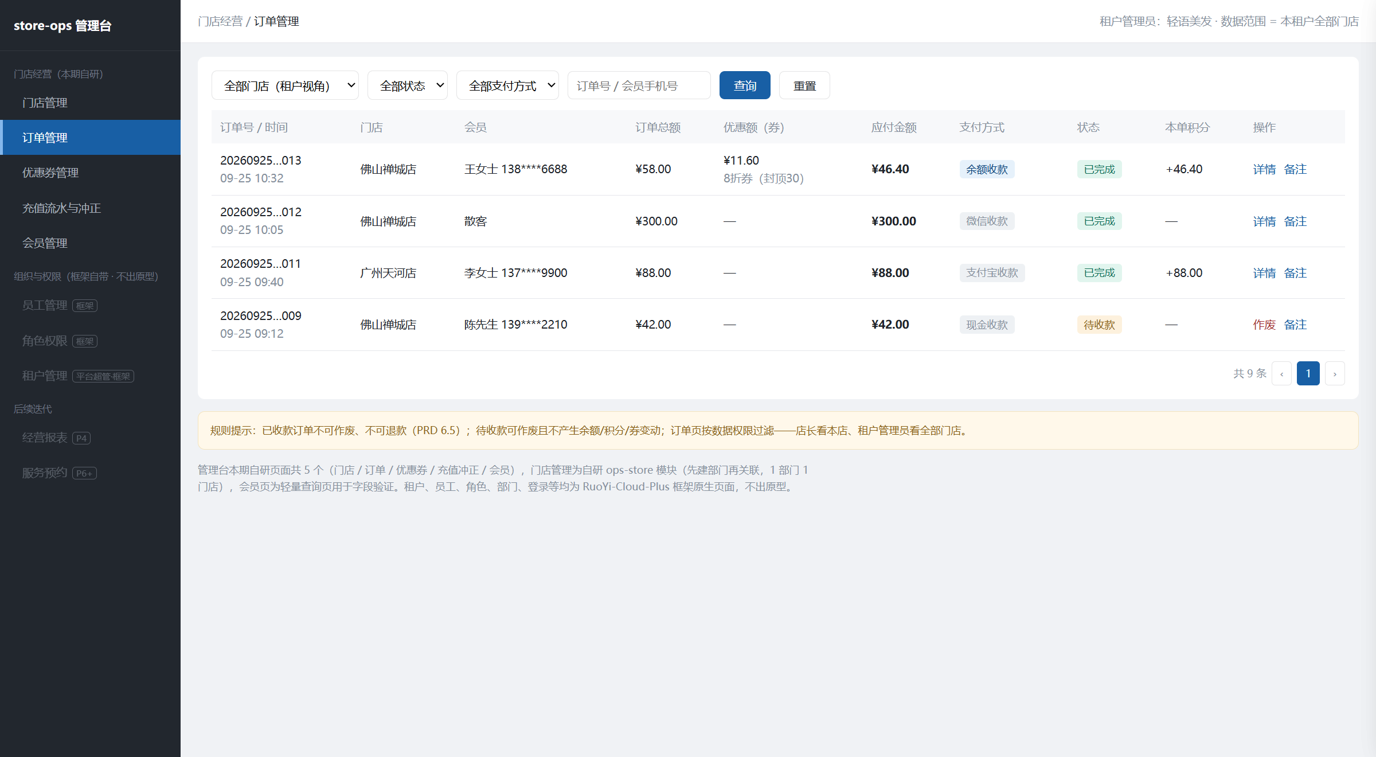Select page 1 in pagination
This screenshot has height=757, width=1376.
[1308, 374]
